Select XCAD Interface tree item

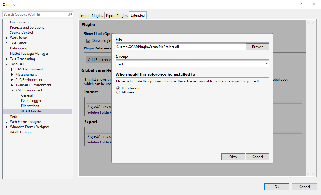pyautogui.click(x=33, y=111)
